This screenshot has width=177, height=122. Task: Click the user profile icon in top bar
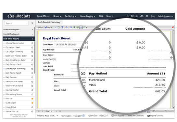click(128, 16)
